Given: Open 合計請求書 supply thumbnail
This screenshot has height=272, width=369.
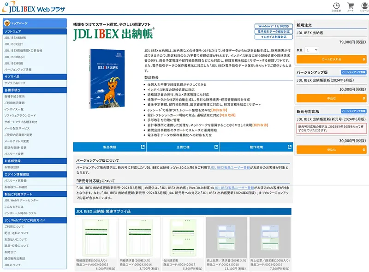Looking at the screenshot, I should [x=183, y=237].
